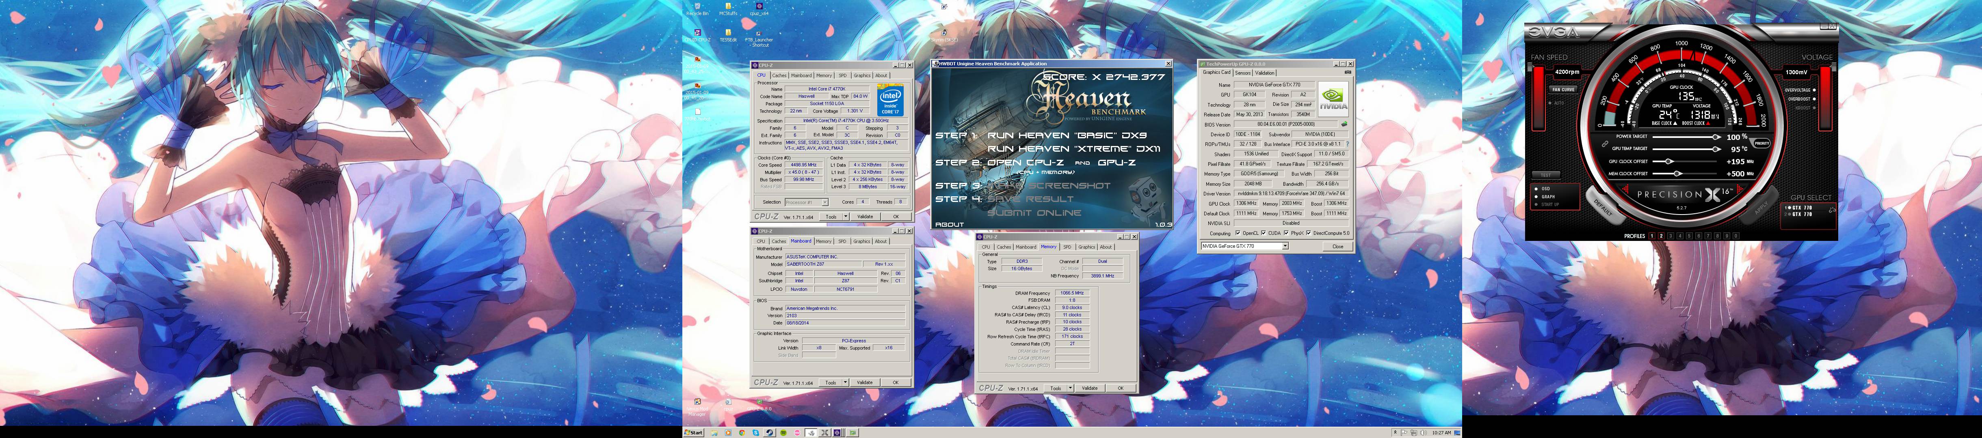The image size is (1982, 438).
Task: Open the FTB_Launcher shortcut icon on desktop
Action: (759, 39)
